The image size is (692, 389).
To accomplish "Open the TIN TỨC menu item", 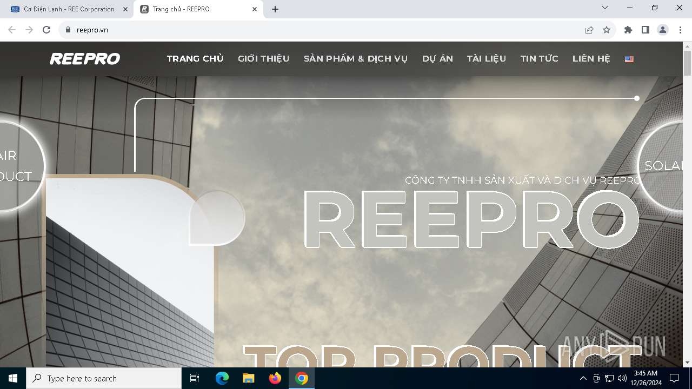I will click(540, 58).
